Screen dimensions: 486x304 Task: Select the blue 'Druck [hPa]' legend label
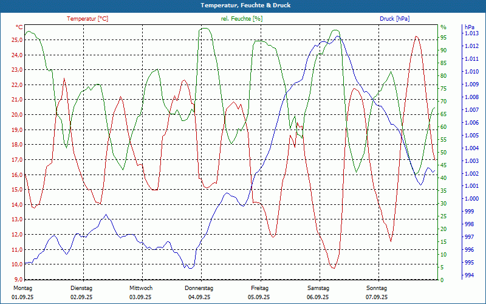pyautogui.click(x=394, y=19)
